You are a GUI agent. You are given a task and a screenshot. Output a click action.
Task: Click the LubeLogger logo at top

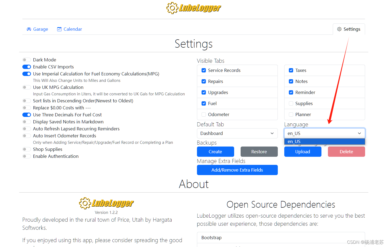(193, 8)
